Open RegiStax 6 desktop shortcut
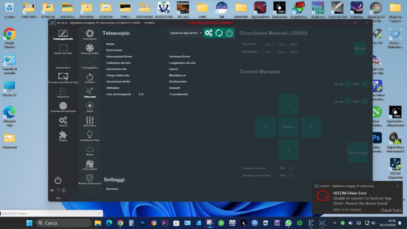The height and width of the screenshot is (229, 407). (318, 10)
